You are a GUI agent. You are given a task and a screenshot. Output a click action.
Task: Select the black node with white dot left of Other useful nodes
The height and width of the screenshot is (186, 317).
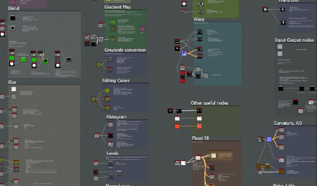(x=170, y=110)
